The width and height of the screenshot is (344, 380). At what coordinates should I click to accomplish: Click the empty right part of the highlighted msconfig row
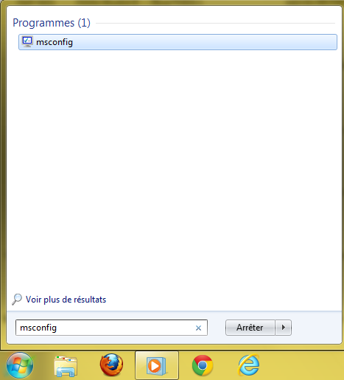[x=205, y=42]
